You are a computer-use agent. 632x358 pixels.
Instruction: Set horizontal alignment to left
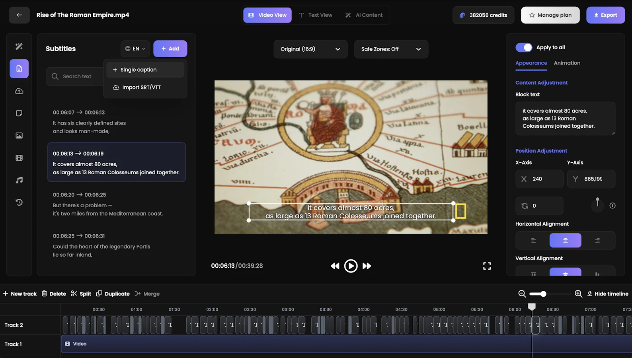(533, 240)
